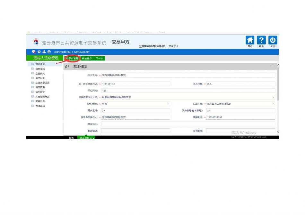Select 修改密码 in the left sidebar
This screenshot has width=305, height=215.
[x=40, y=106]
